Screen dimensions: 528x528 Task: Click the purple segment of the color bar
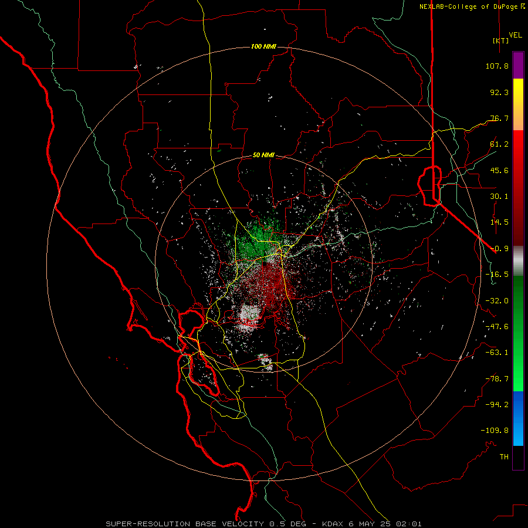(x=518, y=65)
